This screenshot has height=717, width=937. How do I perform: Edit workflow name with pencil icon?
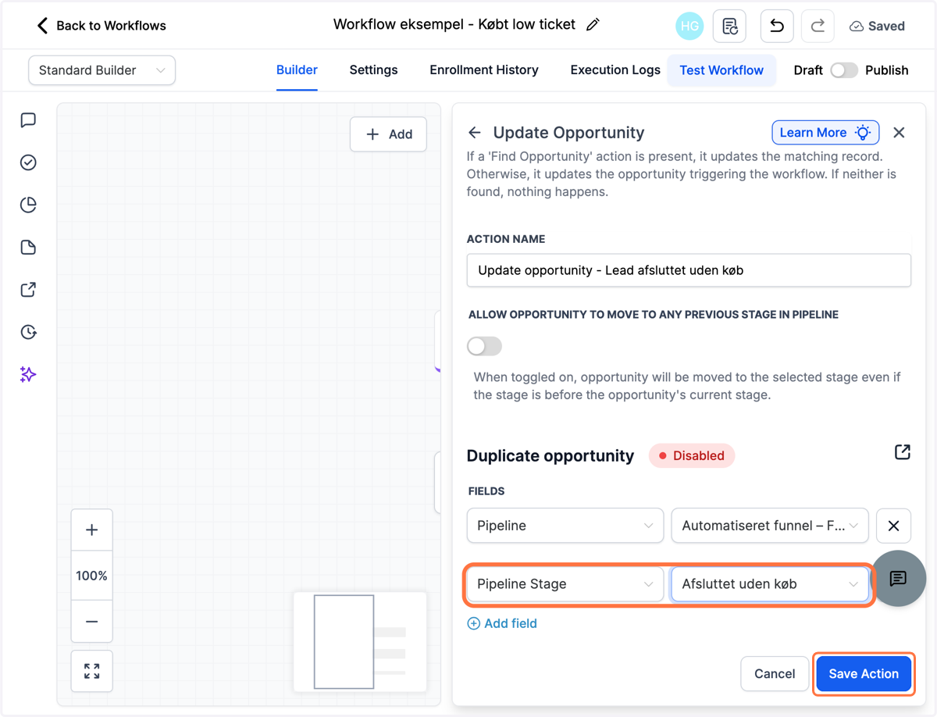pyautogui.click(x=593, y=25)
